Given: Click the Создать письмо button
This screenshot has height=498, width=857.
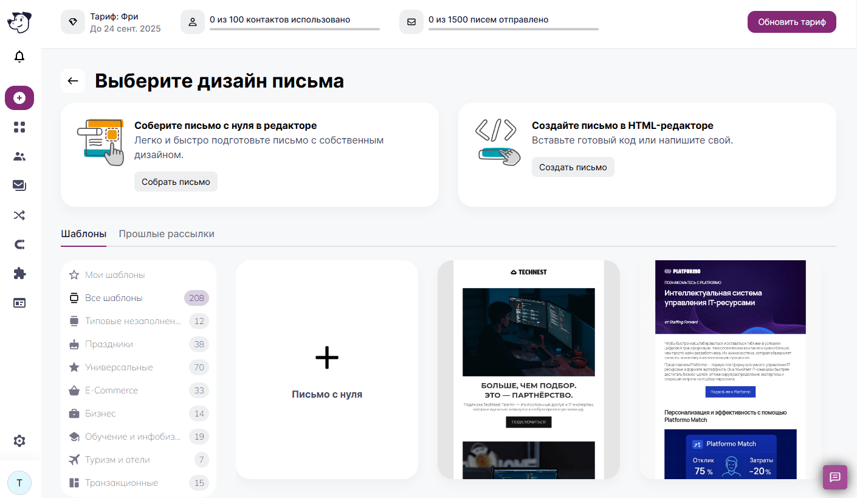Looking at the screenshot, I should click(x=573, y=167).
